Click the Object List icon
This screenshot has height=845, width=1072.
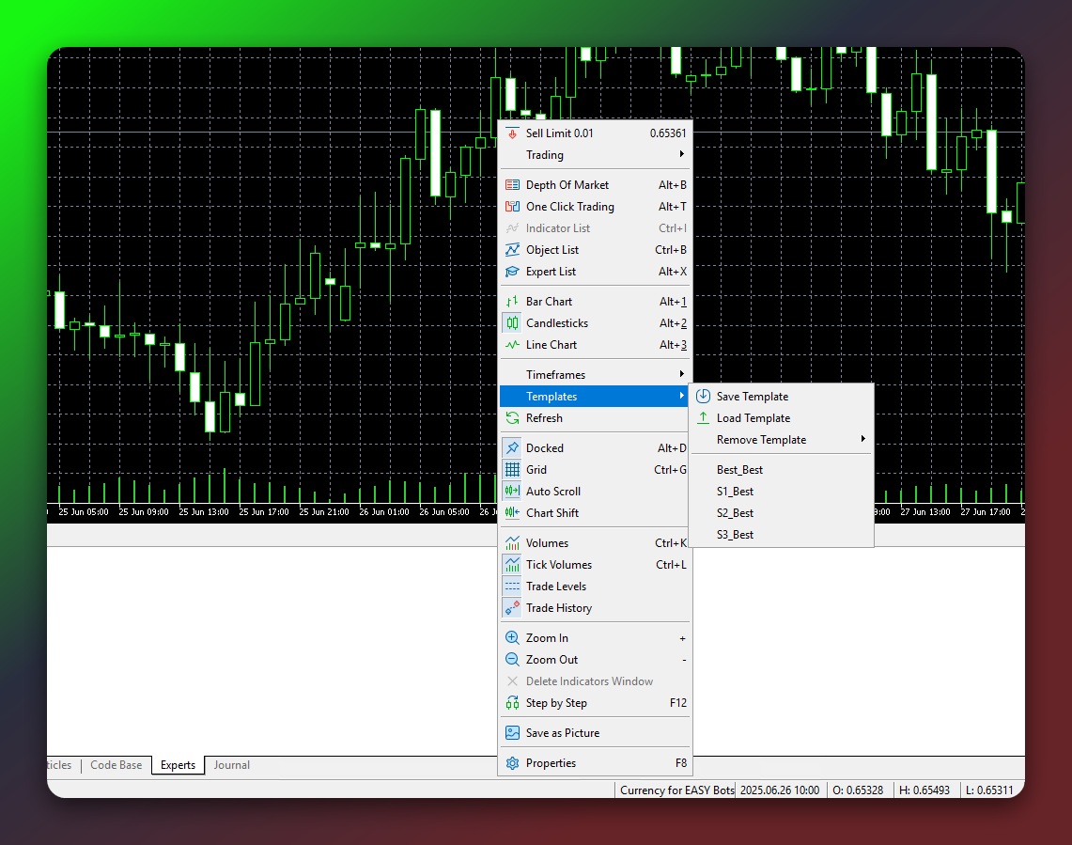point(512,250)
